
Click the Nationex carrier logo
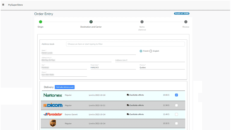click(x=53, y=95)
